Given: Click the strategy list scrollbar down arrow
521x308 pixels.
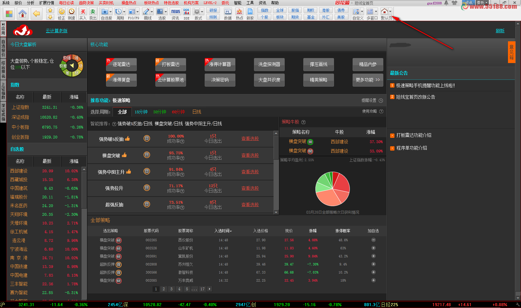Looking at the screenshot, I should [x=276, y=212].
